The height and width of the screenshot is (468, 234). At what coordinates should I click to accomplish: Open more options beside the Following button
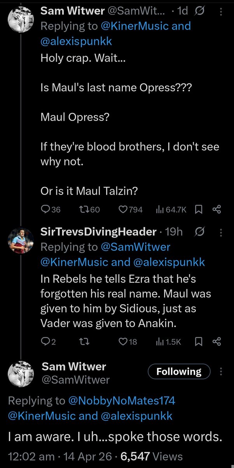(221, 372)
